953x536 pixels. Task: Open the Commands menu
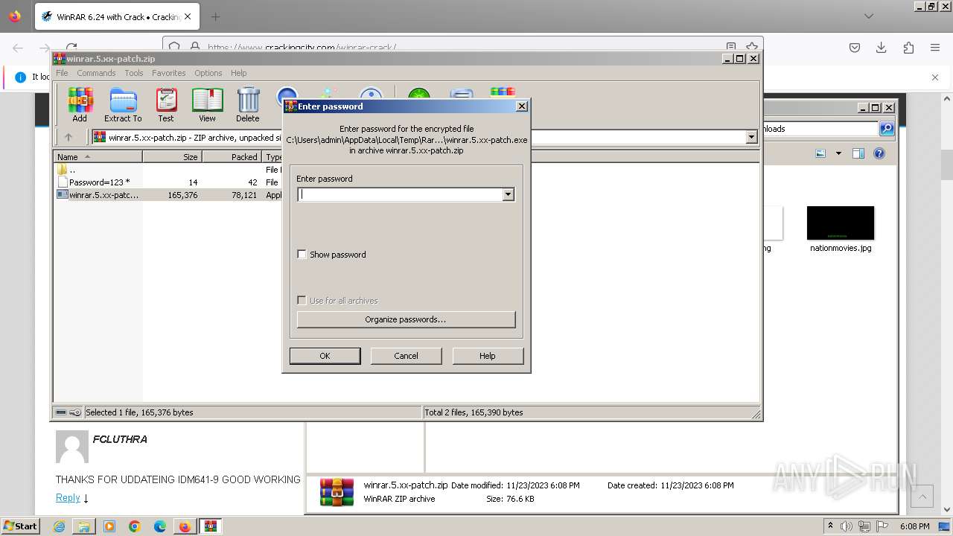tap(96, 73)
